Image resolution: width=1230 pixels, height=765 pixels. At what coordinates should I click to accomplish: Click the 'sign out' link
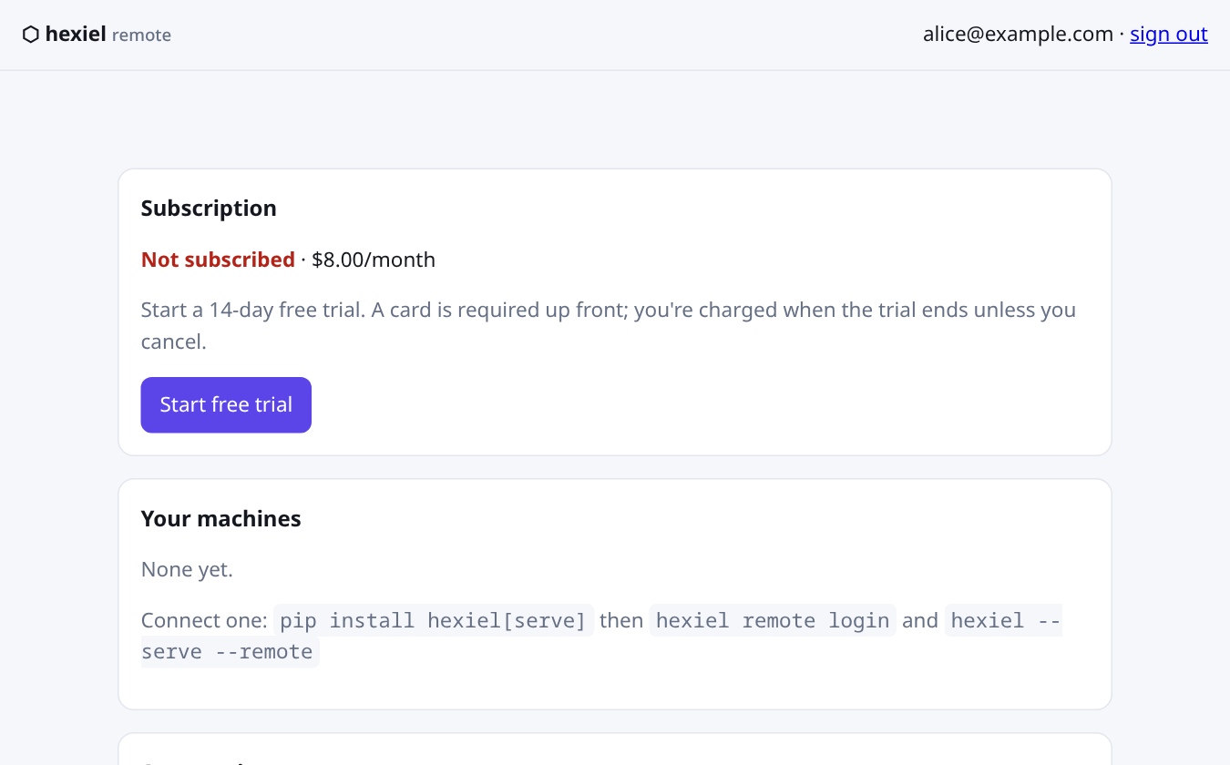tap(1169, 35)
